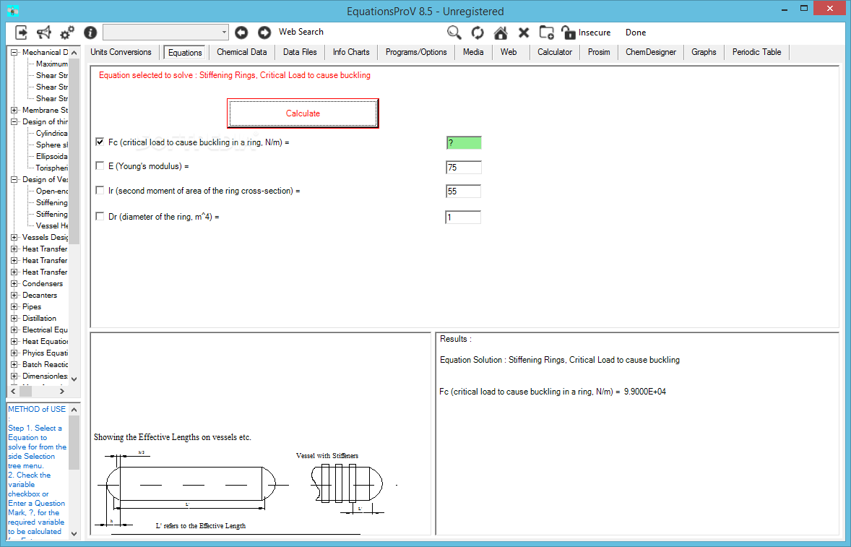Click the tree panel horizontal scrollbar thumb
This screenshot has width=851, height=547.
point(26,391)
